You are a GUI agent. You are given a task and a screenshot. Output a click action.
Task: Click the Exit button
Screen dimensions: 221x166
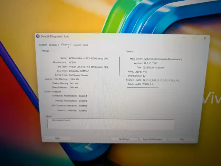(x=182, y=139)
